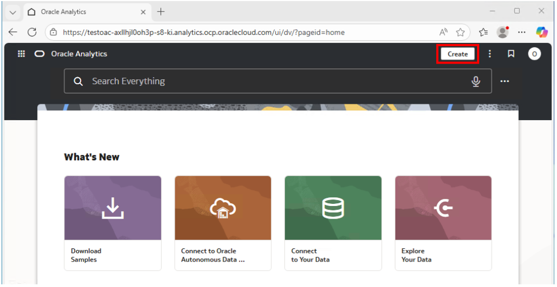Activate the microphone voice search icon
Image resolution: width=557 pixels, height=287 pixels.
(x=476, y=81)
